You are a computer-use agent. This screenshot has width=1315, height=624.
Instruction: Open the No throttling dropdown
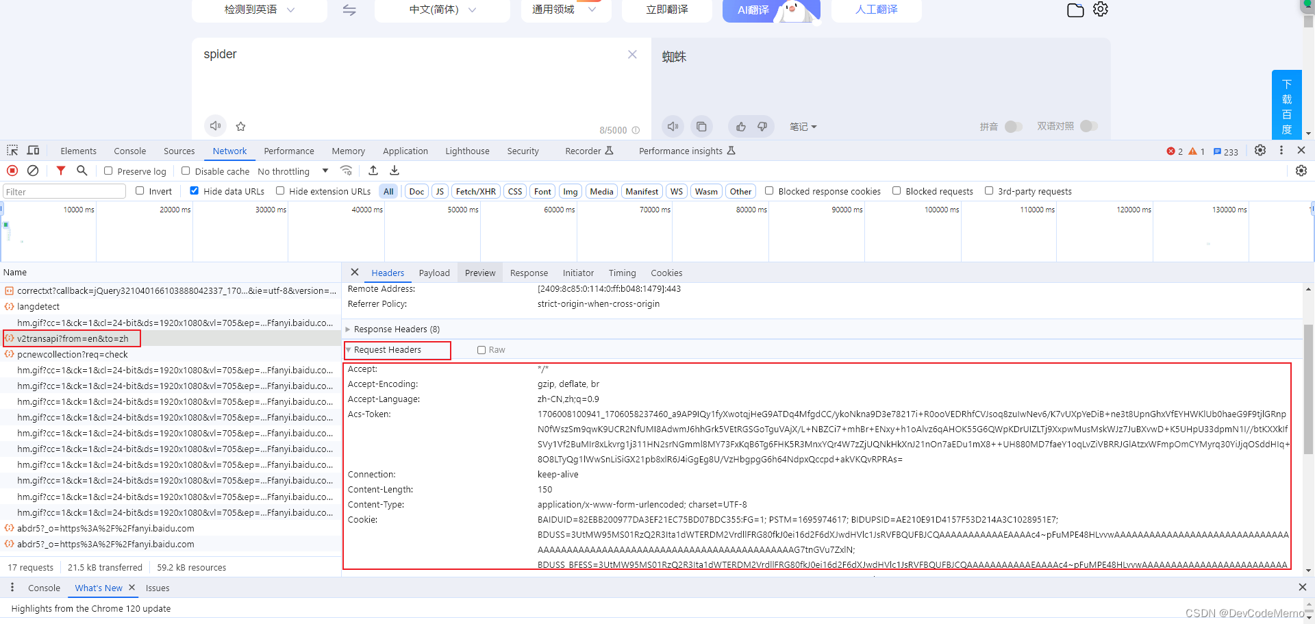293,171
